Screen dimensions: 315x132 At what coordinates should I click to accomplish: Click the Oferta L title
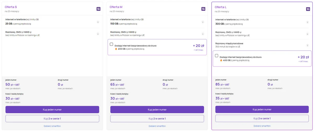[221, 7]
